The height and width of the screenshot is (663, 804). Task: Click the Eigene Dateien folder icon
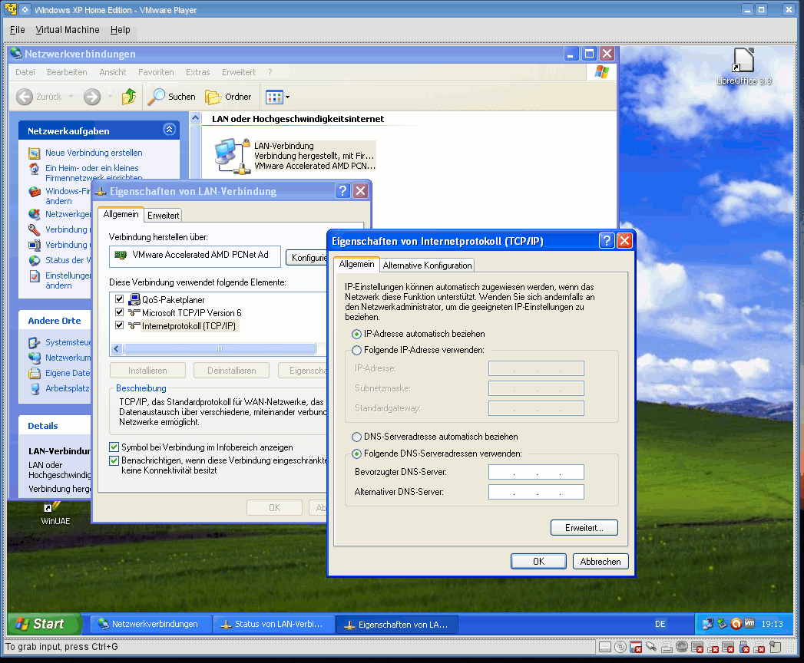point(35,373)
